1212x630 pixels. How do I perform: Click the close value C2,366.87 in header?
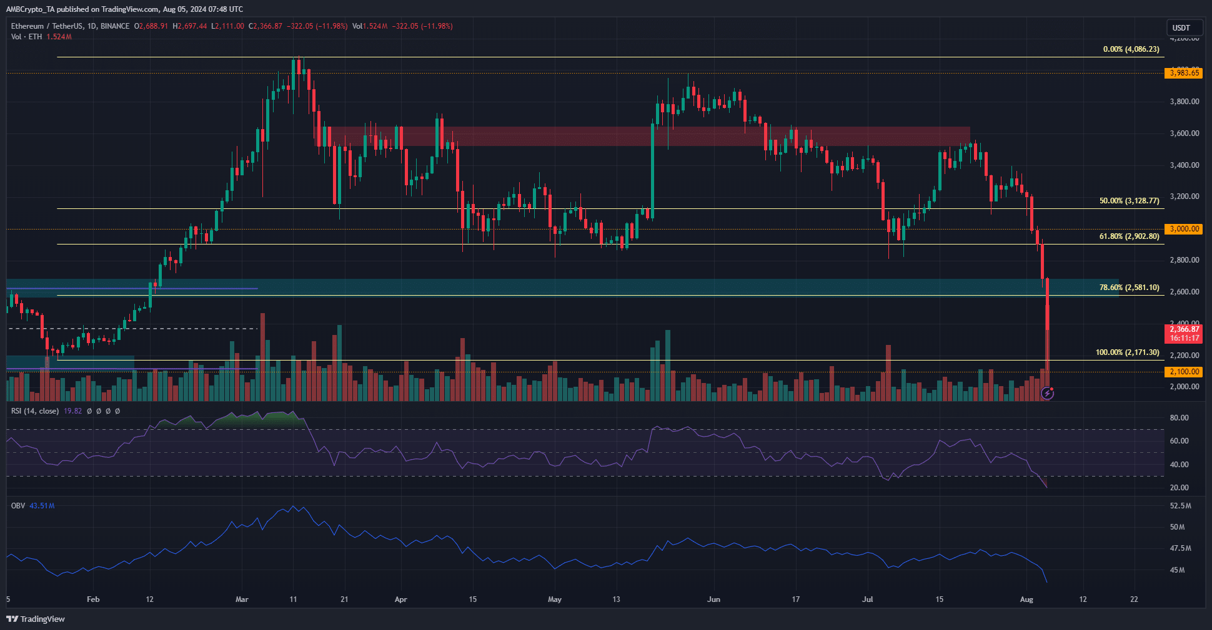[x=266, y=26]
